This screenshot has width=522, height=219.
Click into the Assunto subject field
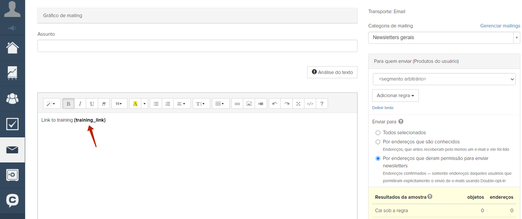[197, 46]
